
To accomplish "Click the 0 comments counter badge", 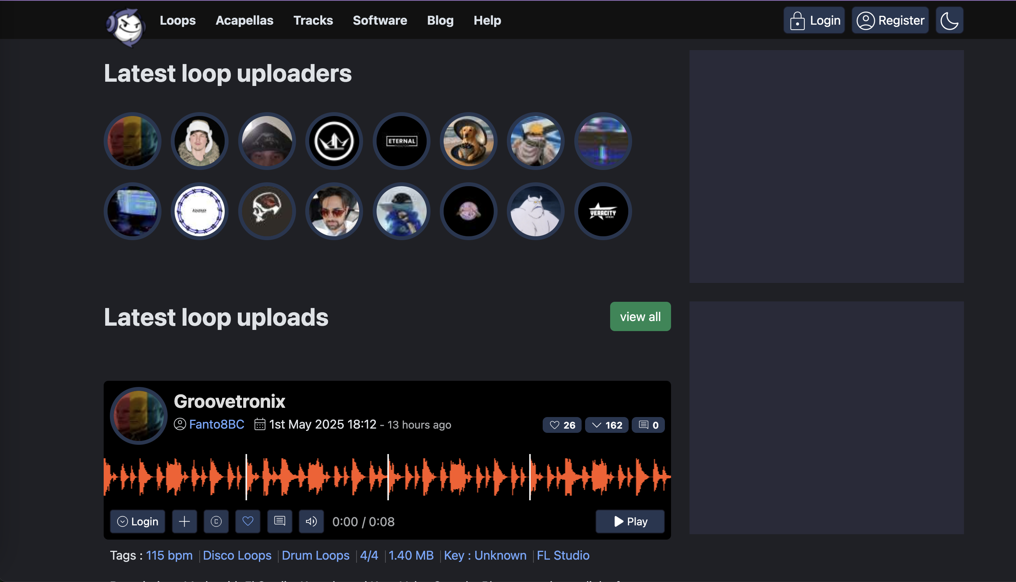I will 648,425.
